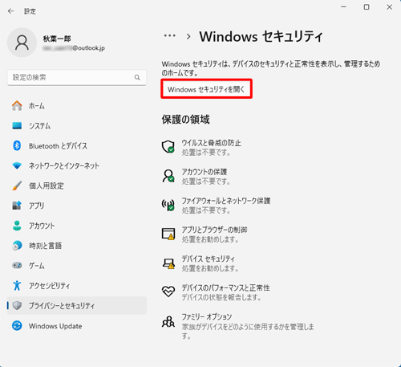401x367 pixels.
Task: Click the personalization paintbrush icon
Action: (17, 186)
